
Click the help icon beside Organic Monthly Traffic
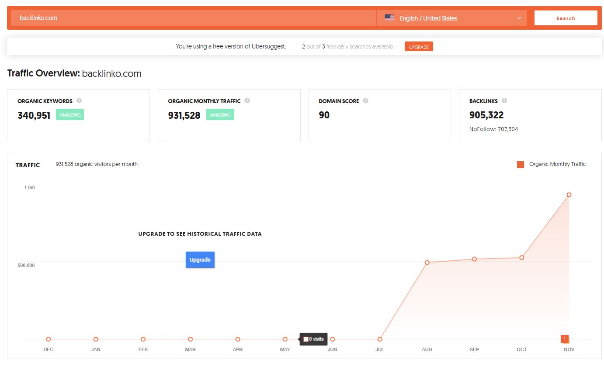247,100
